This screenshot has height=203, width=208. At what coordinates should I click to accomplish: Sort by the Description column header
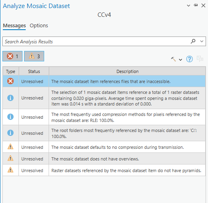pos(127,71)
